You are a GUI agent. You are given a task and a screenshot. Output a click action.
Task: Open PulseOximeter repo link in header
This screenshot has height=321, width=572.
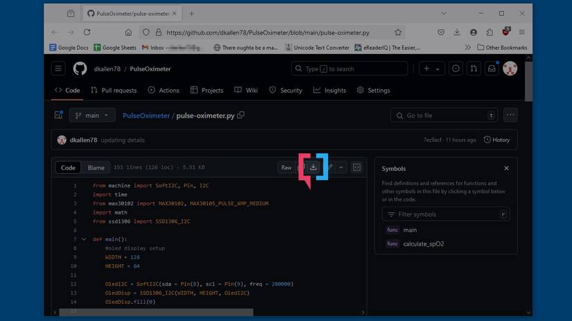coord(150,68)
